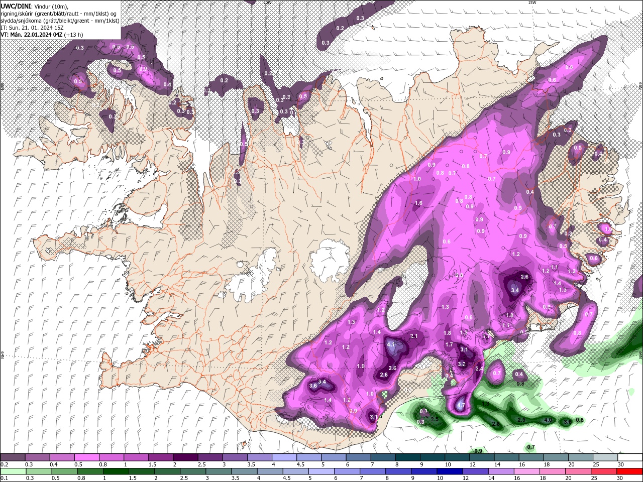
Task: Select the 4.5 swatch in lower rain legend
Action: pyautogui.click(x=296, y=471)
